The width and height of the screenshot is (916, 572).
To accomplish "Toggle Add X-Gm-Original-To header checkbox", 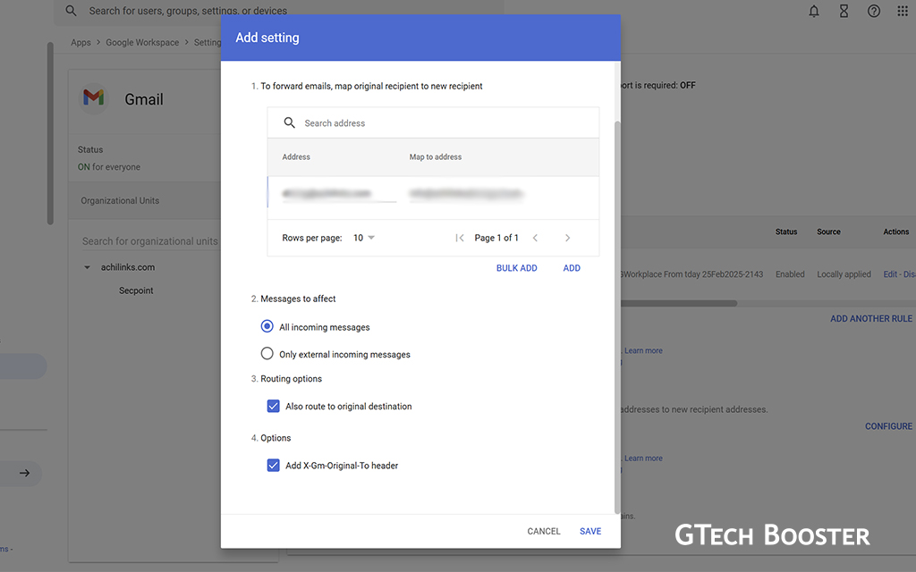I will (x=274, y=465).
